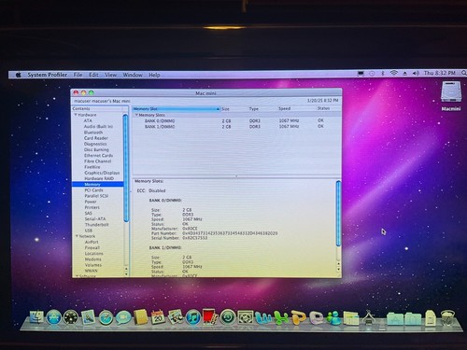
Task: Launch Microsoft Excel from the Dock
Action: click(281, 318)
